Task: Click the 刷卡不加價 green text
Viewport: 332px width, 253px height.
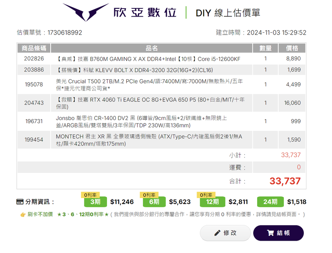Action: (x=40, y=214)
